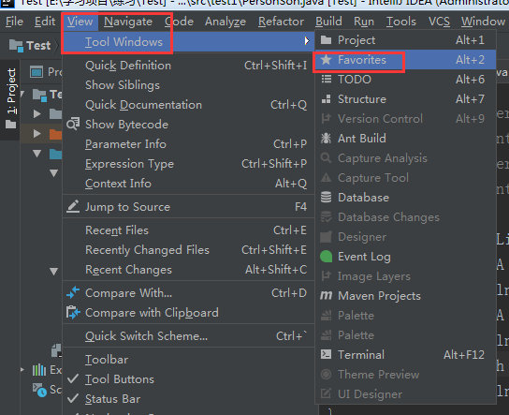Viewport: 509px width, 415px height.
Task: Click the Structure icon
Action: [x=326, y=98]
